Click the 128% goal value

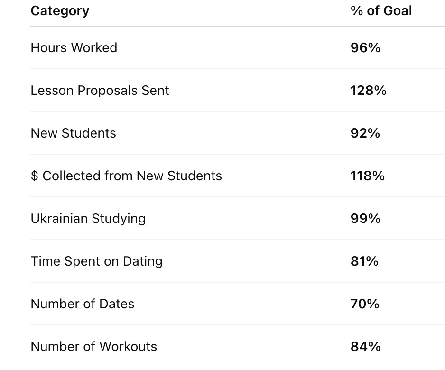point(368,91)
